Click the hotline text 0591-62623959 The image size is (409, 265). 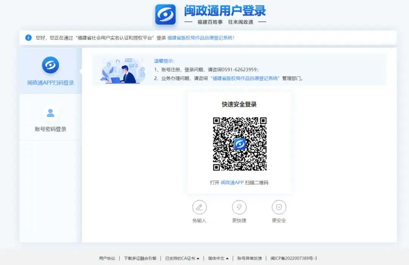coord(239,70)
